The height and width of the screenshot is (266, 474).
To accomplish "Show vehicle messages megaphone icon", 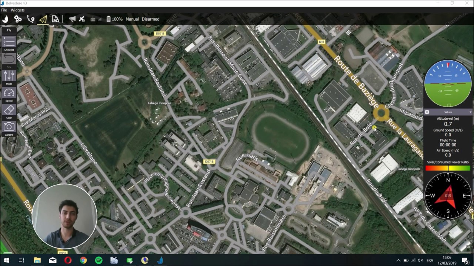I will (x=72, y=19).
